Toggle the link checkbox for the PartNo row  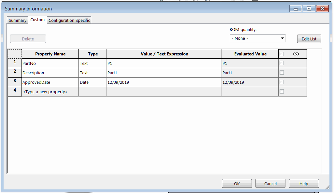click(x=282, y=63)
